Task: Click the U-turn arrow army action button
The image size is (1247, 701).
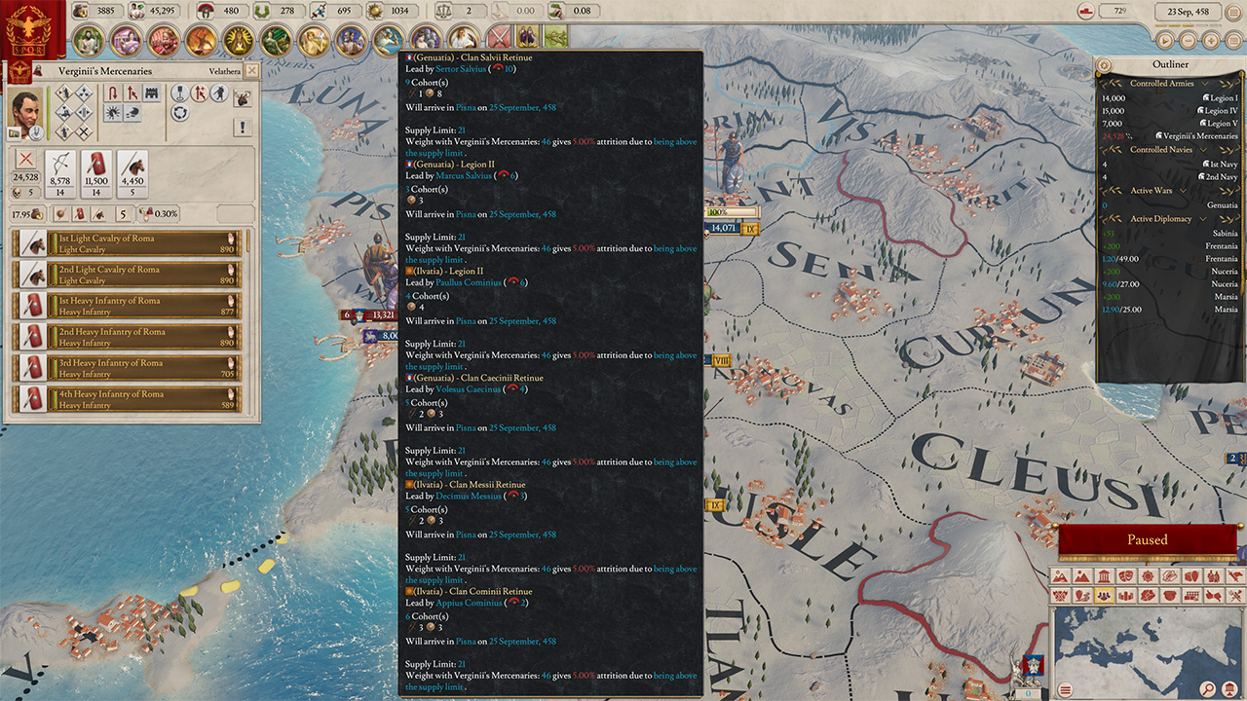Action: point(112,92)
